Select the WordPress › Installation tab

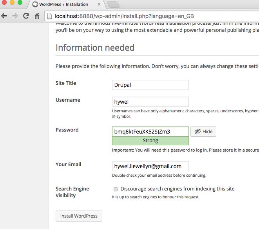(x=66, y=4)
